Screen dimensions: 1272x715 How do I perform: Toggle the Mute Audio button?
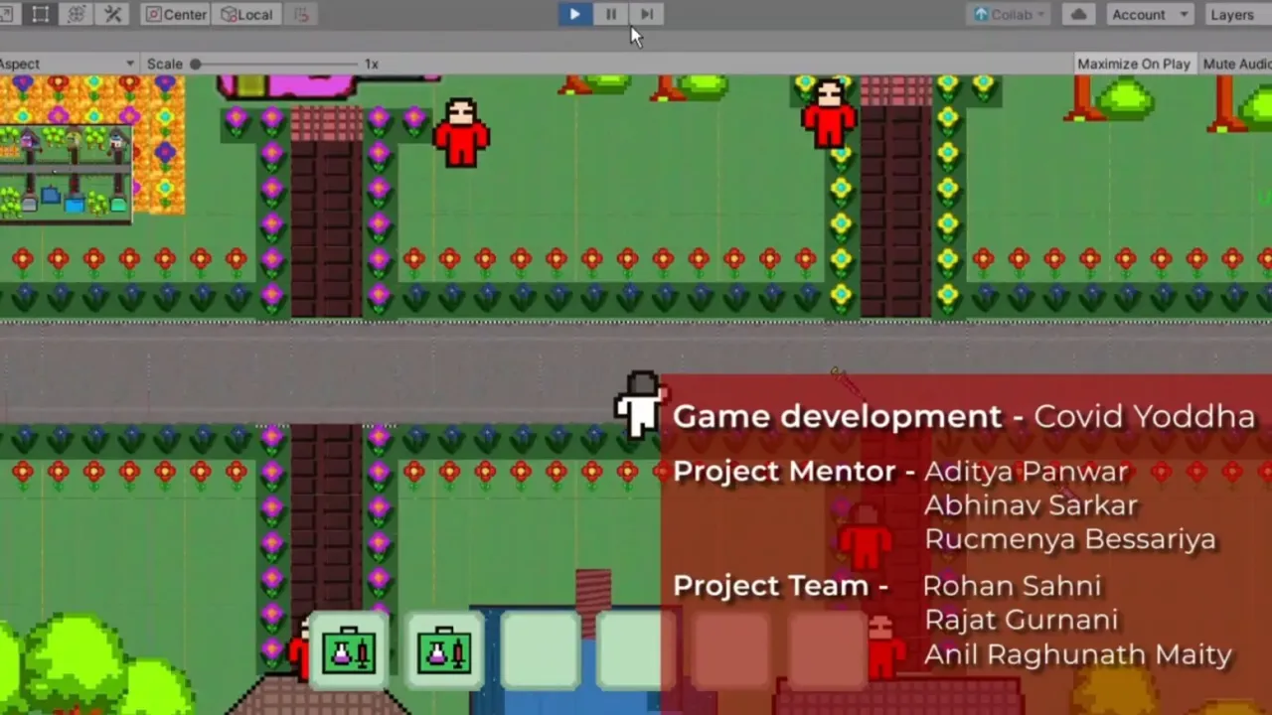pos(1235,64)
